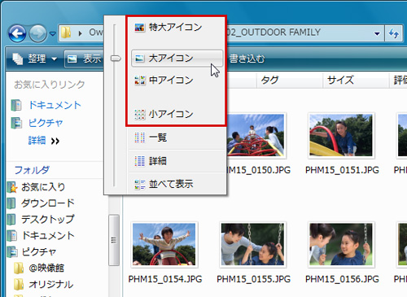Select 並べて表示 tiles view option

(177, 184)
